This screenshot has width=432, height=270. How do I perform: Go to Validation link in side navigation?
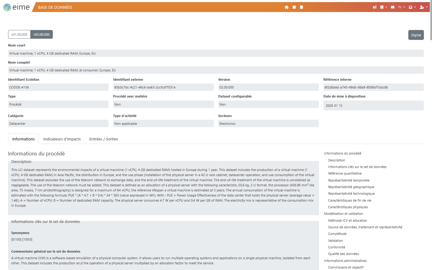(x=335, y=241)
